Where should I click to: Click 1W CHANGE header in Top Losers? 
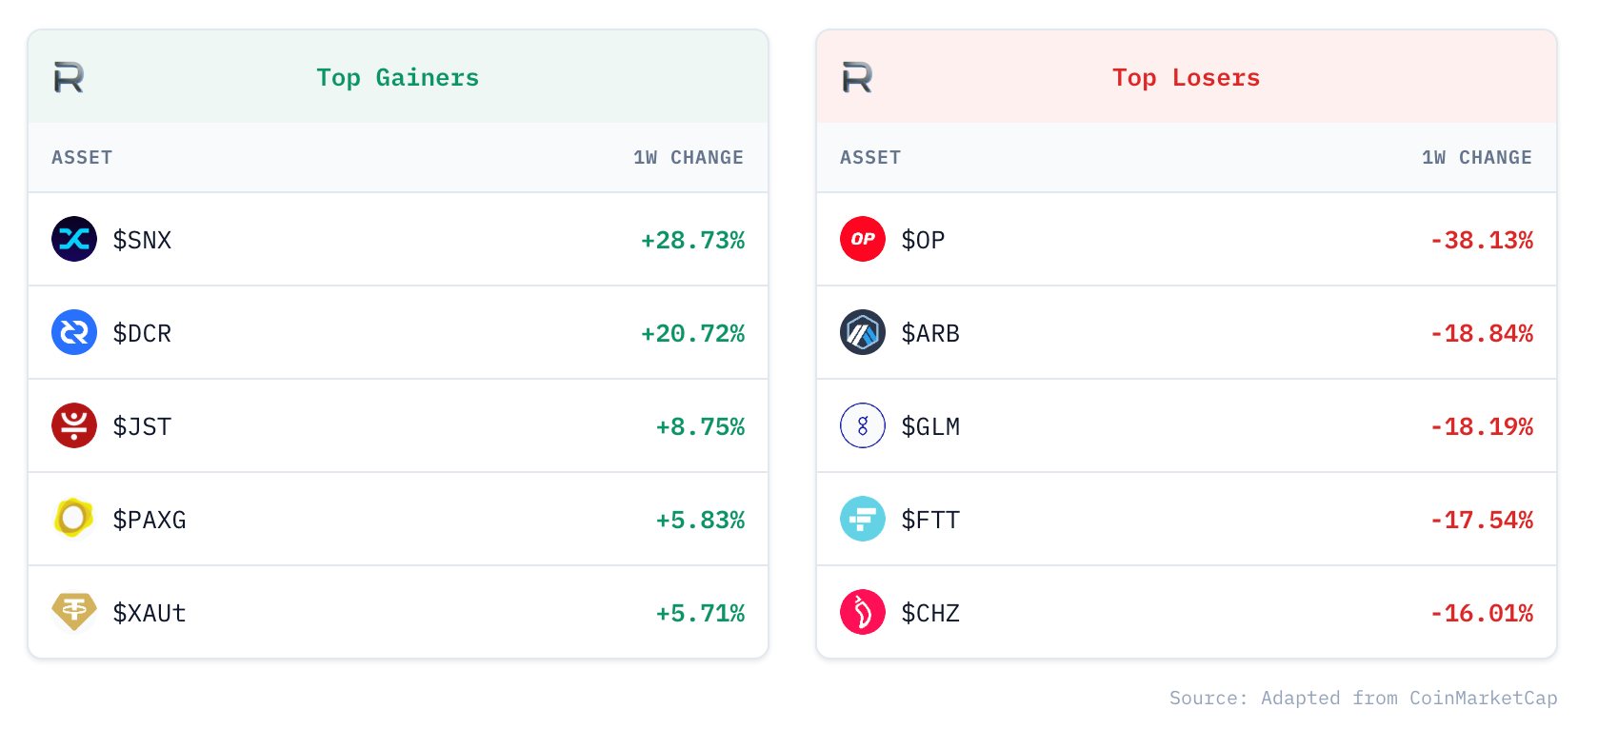(x=1477, y=158)
